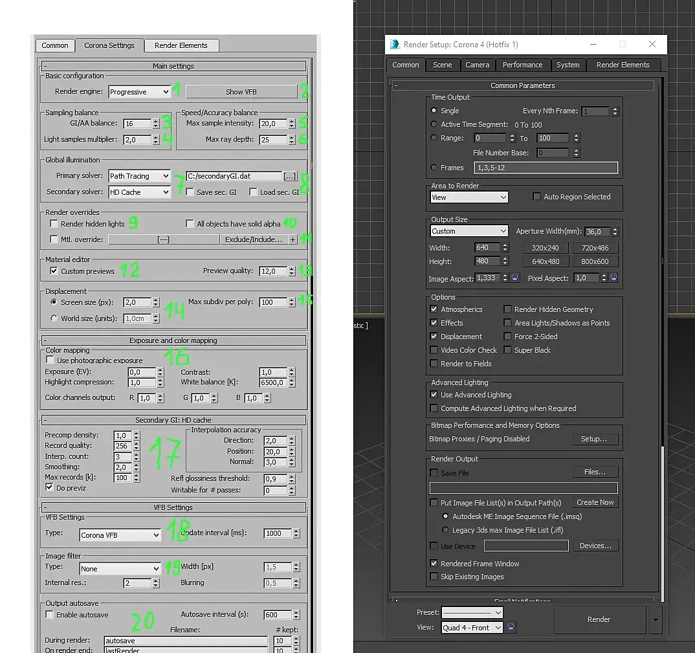Screen dimensions: 695x653
Task: Browse for the secondaryGI.dat file path
Action: pos(289,176)
